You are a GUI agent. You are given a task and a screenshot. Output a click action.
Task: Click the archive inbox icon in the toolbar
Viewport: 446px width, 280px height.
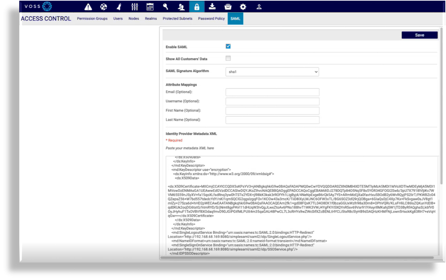227,7
